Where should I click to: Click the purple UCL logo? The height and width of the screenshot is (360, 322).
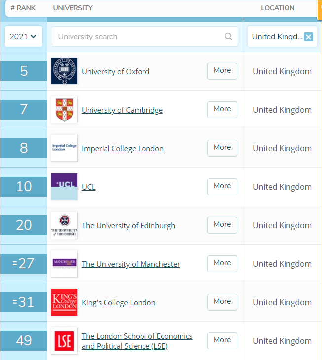pos(65,187)
